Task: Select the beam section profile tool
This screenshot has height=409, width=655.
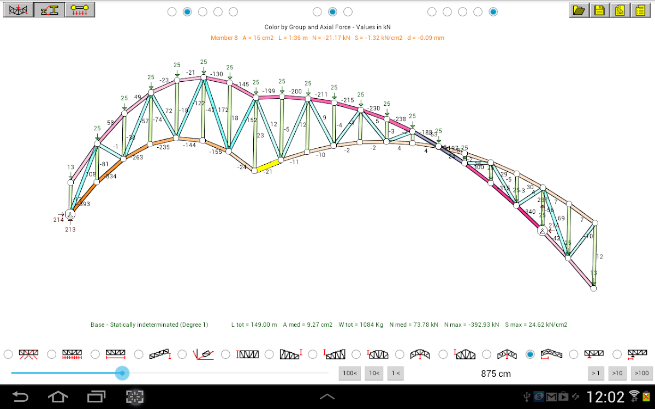Action: tap(49, 10)
